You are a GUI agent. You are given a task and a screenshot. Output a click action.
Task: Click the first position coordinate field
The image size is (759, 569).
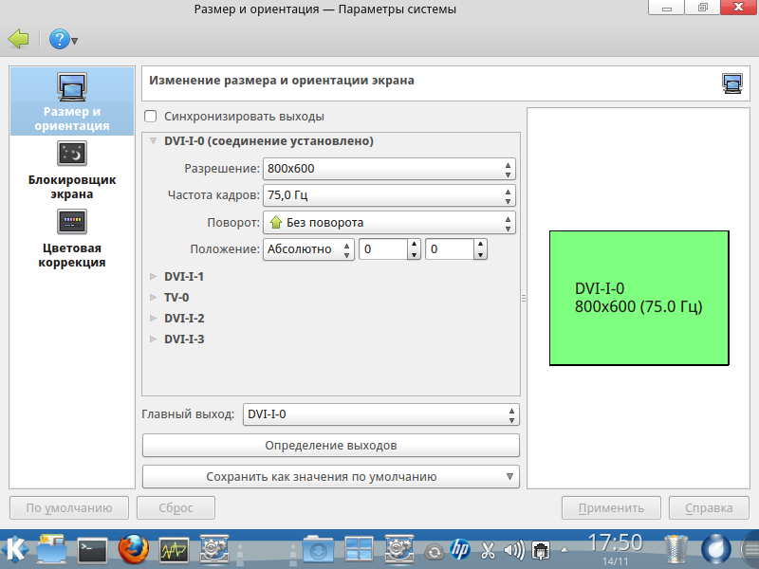pyautogui.click(x=383, y=249)
